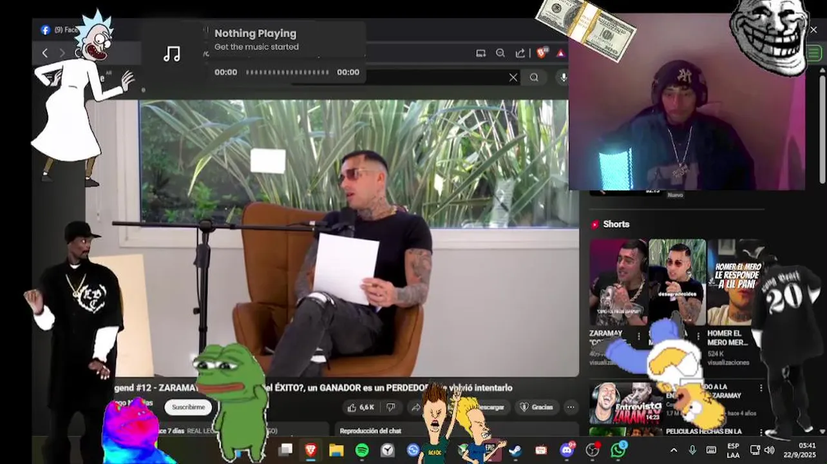Click 'HOMER EL MERO MER...' short title

pos(728,338)
